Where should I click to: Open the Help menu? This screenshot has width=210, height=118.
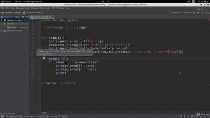[x=68, y=8]
